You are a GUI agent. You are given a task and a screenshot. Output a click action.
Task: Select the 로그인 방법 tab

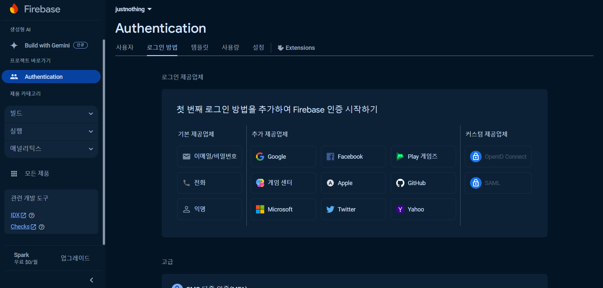click(162, 48)
